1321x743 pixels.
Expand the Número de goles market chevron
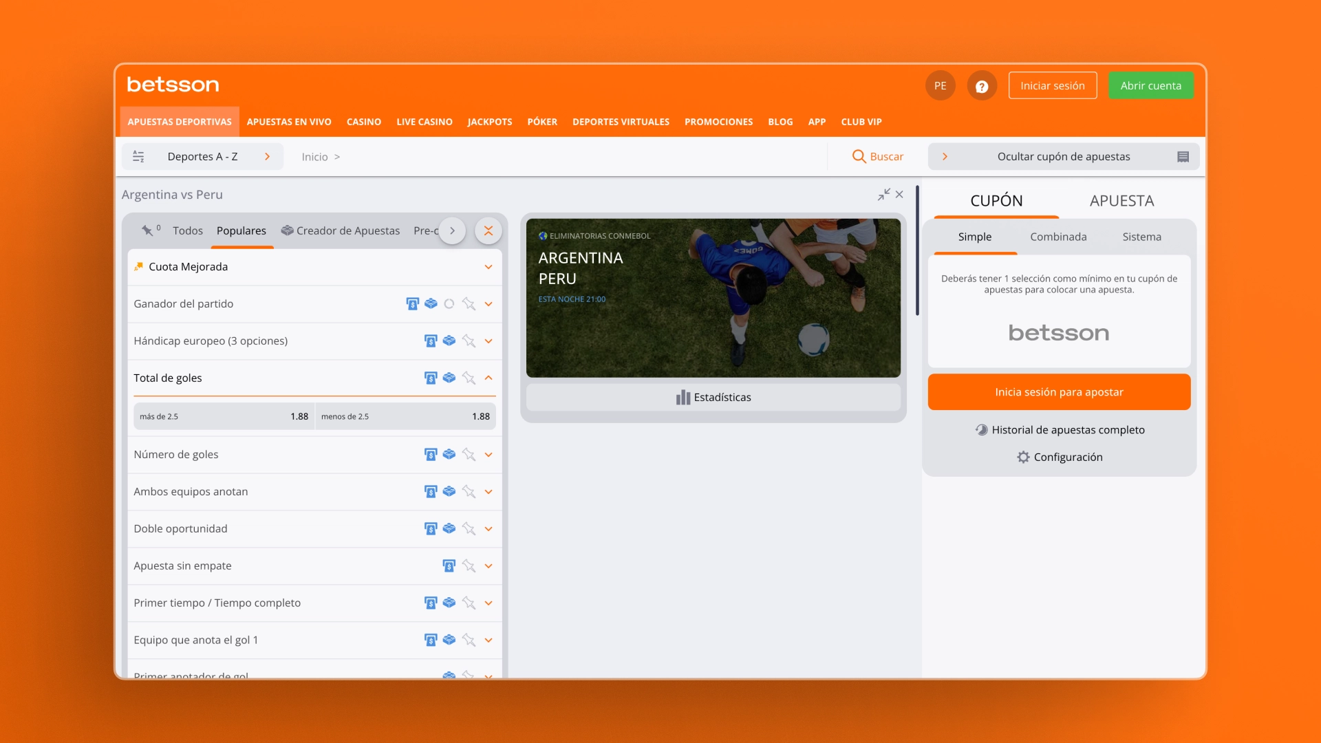click(x=488, y=454)
